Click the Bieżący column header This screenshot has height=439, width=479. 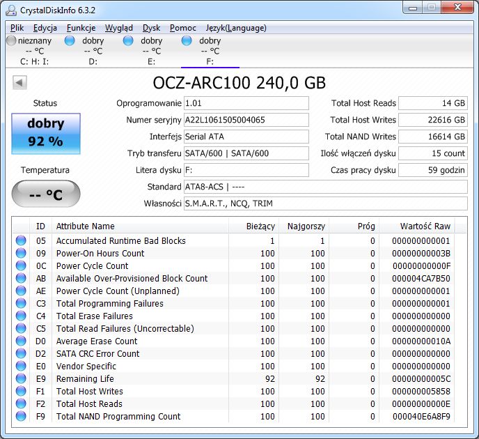point(253,226)
